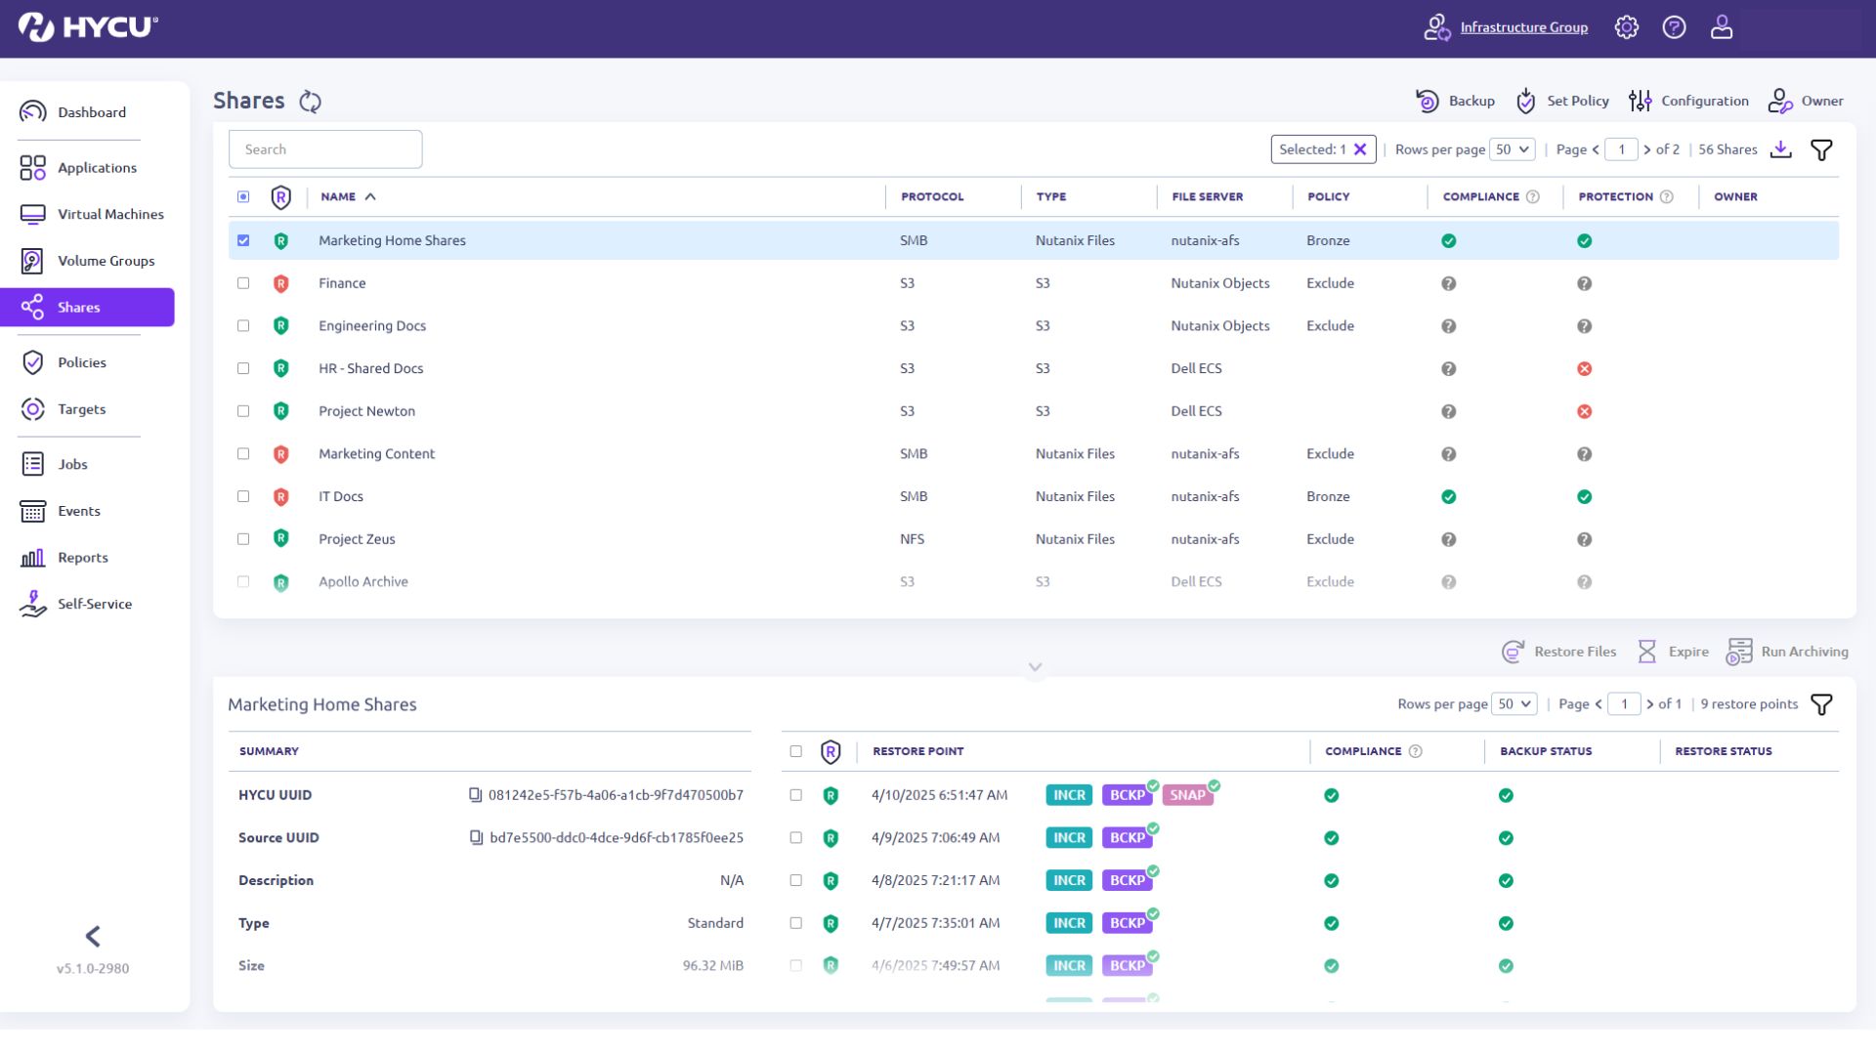
Task: Open the administration gear icon in the header
Action: point(1626,27)
